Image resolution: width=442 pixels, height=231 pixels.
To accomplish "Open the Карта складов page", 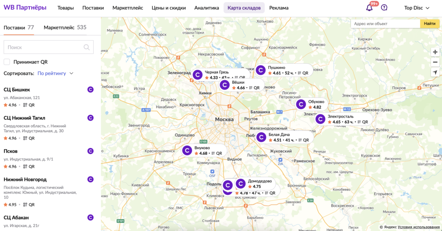I will click(x=244, y=8).
